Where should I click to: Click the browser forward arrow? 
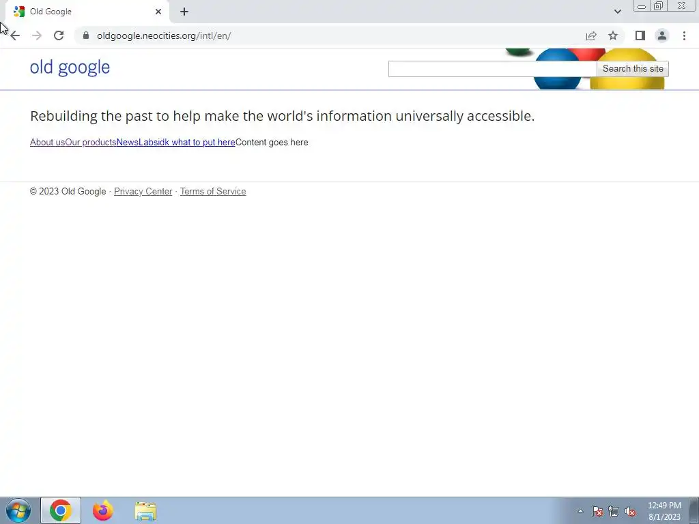[37, 35]
